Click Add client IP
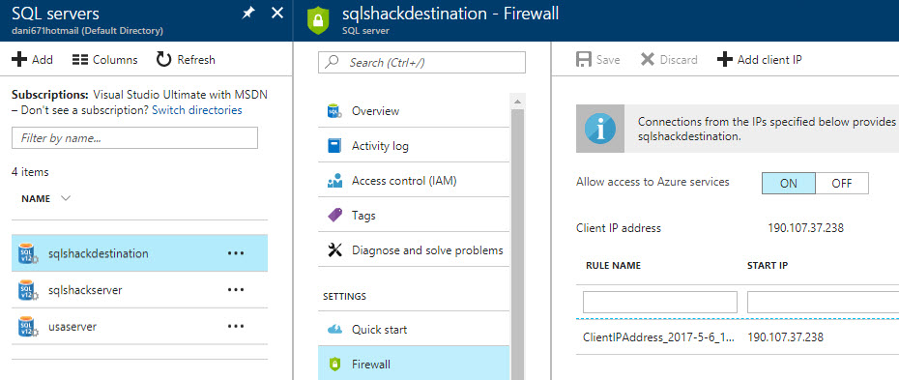The height and width of the screenshot is (380, 899). tap(760, 60)
